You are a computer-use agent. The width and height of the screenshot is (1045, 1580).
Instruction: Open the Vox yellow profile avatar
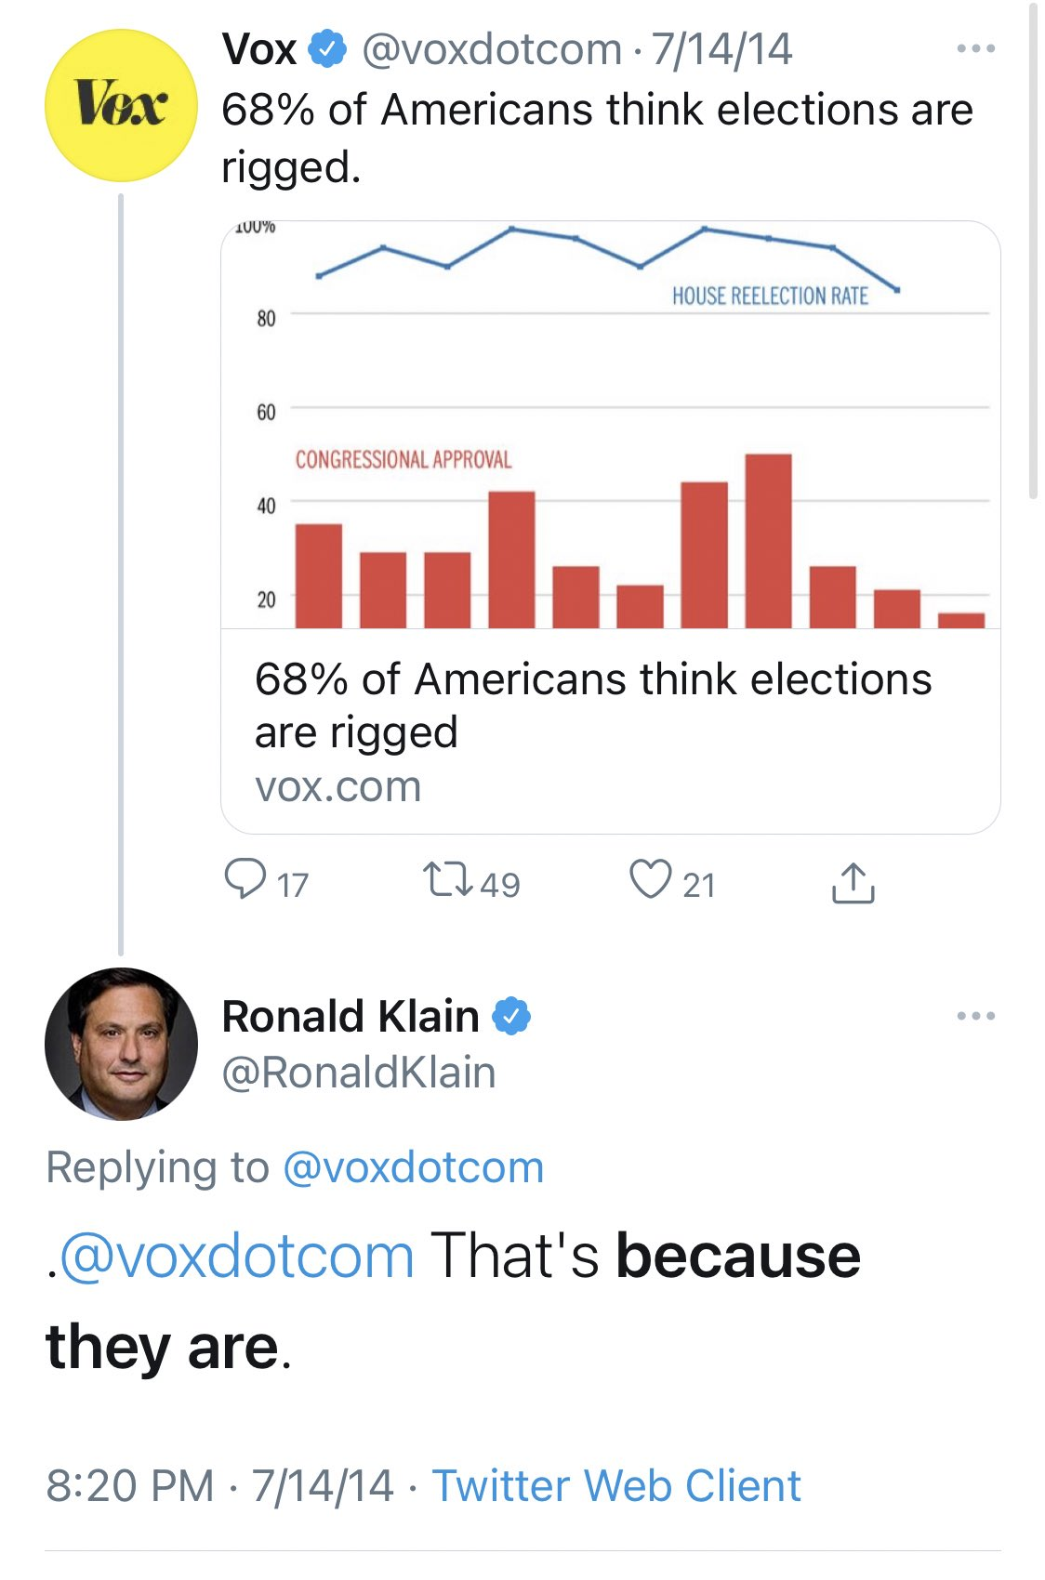point(121,105)
